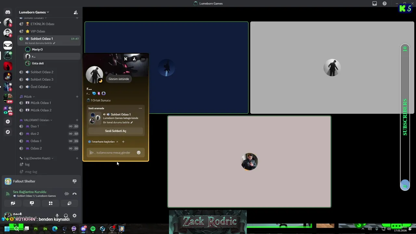Click the Add a Server plus icon
This screenshot has height=234, width=416.
(8, 122)
